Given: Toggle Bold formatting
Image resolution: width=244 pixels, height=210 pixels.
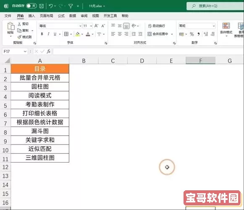Looking at the screenshot, I should (42, 34).
